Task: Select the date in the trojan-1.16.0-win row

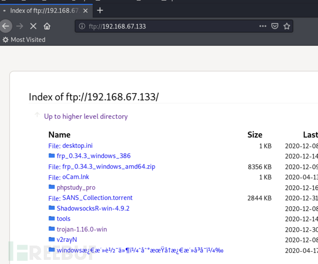Action: coord(301,229)
